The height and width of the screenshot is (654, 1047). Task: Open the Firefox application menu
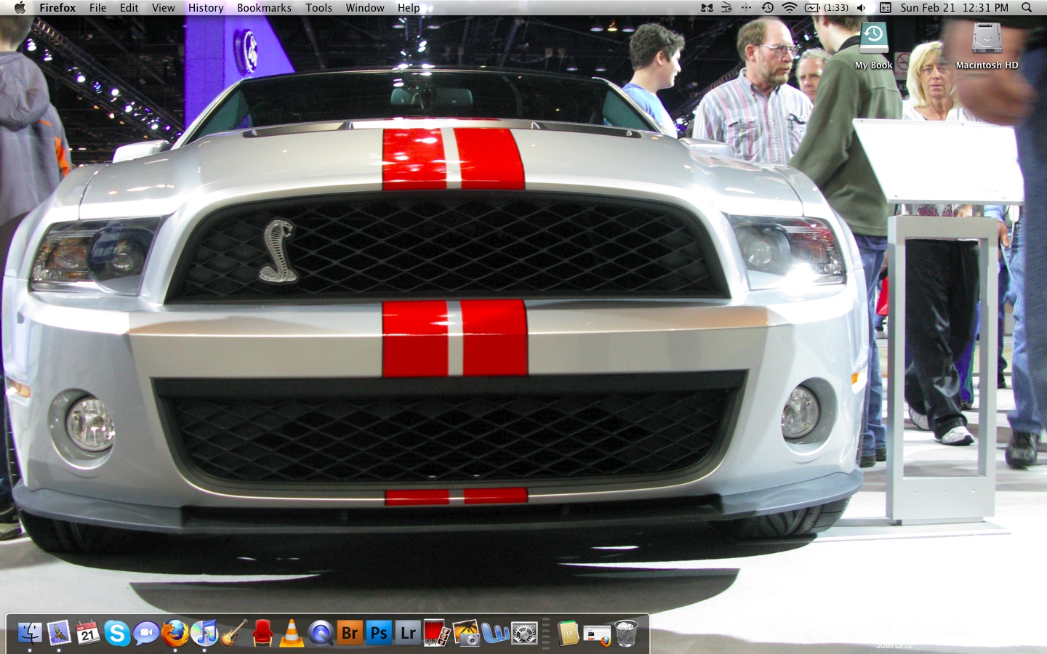[x=57, y=8]
